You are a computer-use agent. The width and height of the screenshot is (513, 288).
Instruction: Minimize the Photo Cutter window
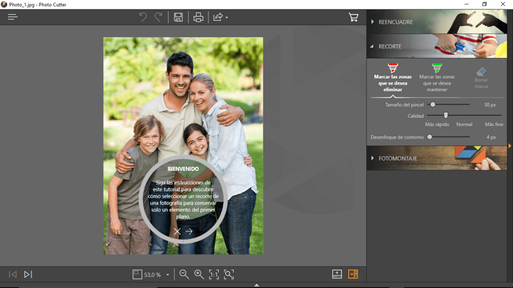click(x=466, y=4)
